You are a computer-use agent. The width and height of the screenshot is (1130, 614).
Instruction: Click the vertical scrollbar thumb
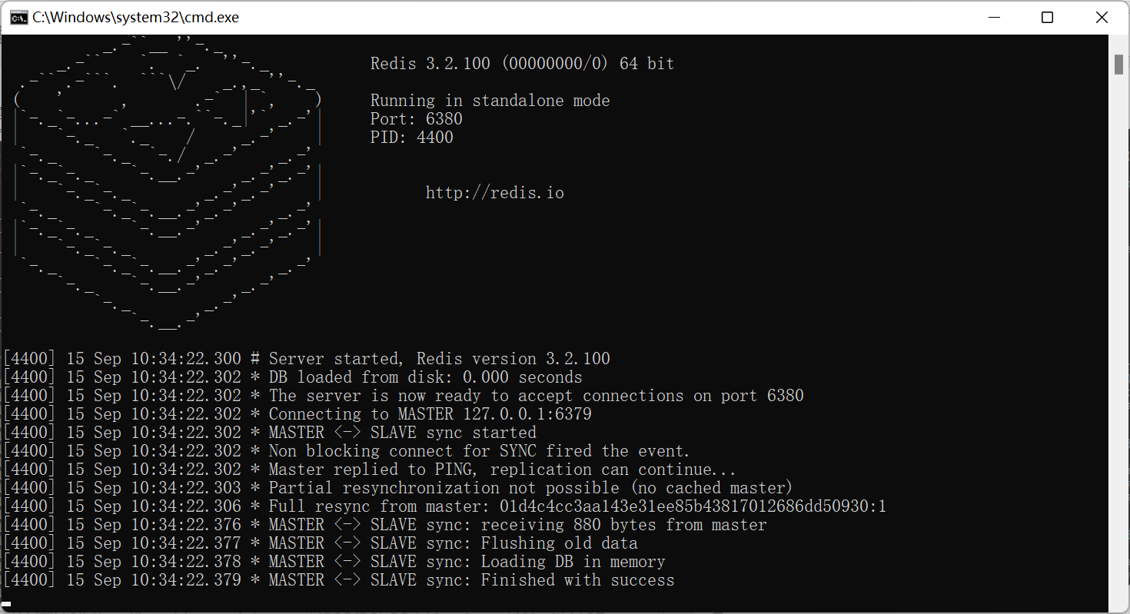1119,64
